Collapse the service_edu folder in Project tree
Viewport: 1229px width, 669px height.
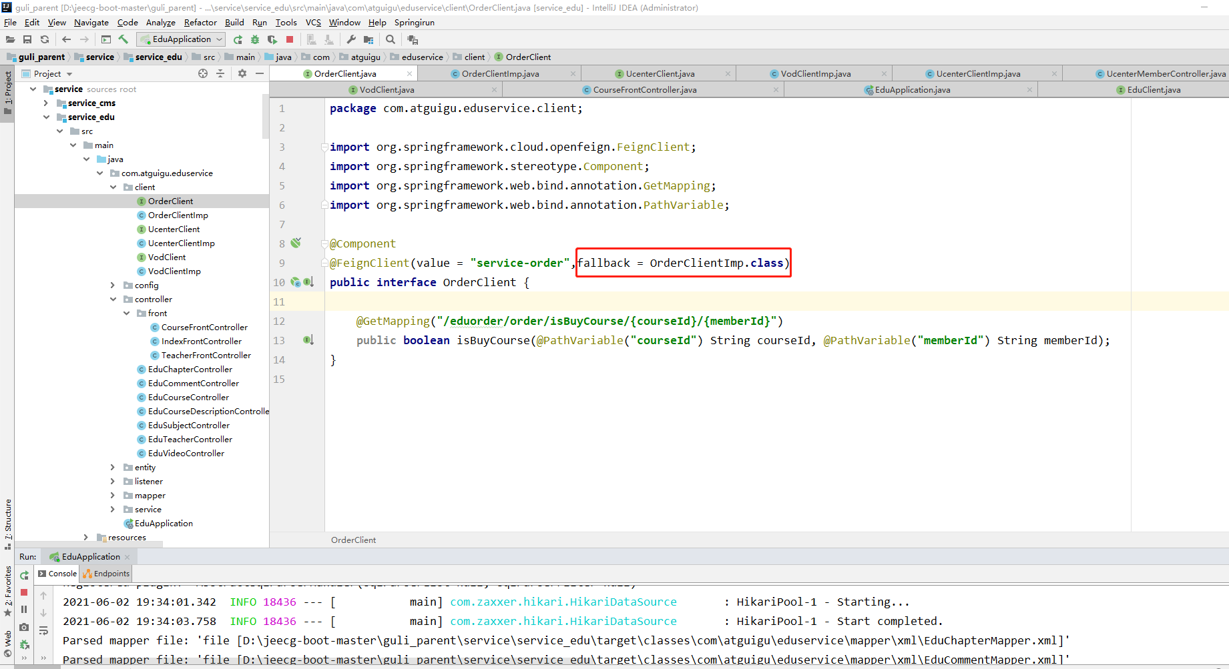tap(47, 117)
